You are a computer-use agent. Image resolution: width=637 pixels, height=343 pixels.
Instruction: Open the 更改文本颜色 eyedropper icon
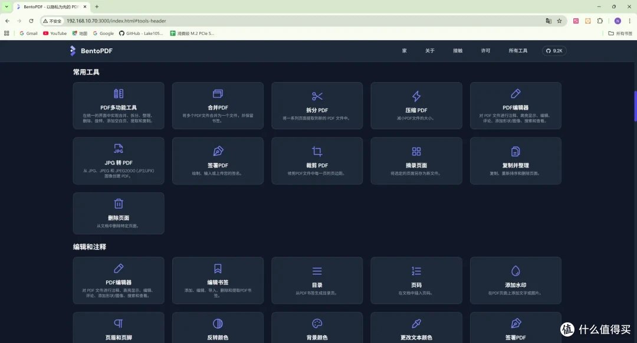coord(416,324)
